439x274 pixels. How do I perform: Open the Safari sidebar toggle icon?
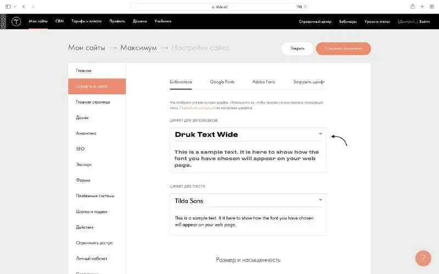click(x=8, y=7)
